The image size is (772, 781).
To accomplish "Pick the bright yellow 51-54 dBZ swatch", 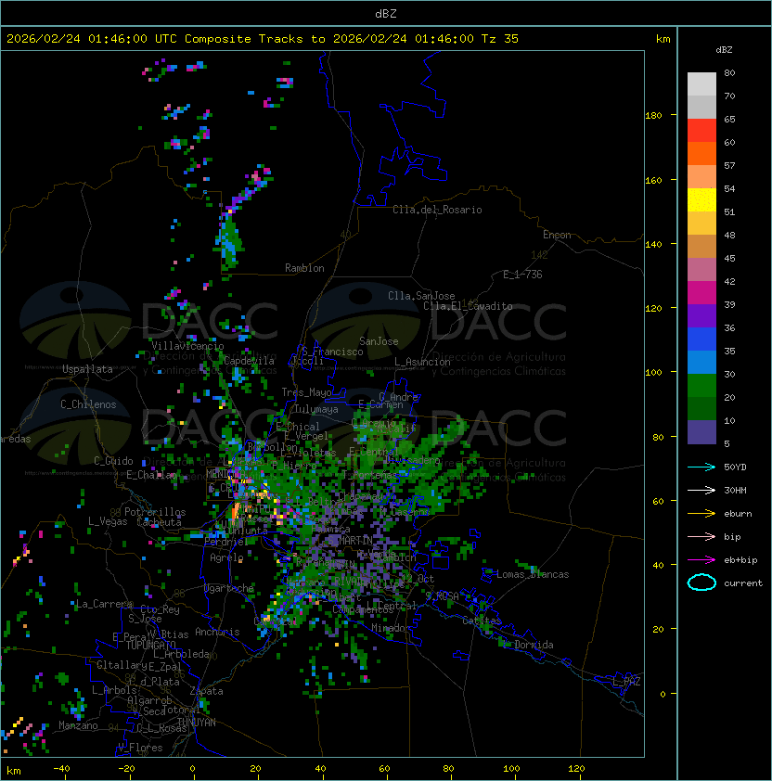I will 701,199.
